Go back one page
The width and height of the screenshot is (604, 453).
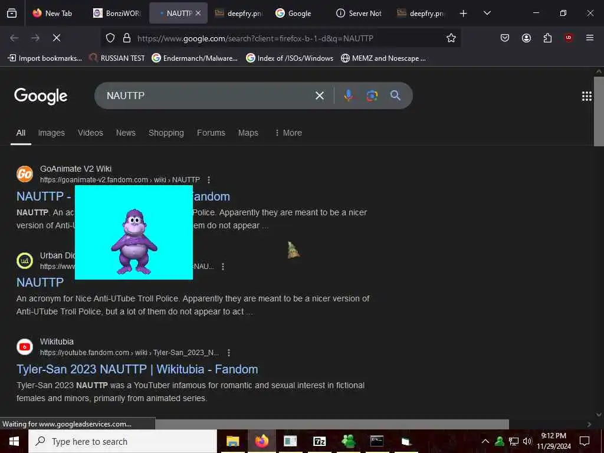[x=14, y=38]
